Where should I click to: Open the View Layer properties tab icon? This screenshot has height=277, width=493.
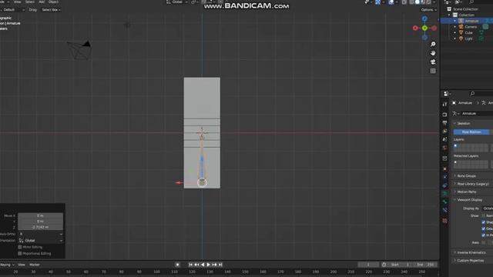click(x=444, y=131)
